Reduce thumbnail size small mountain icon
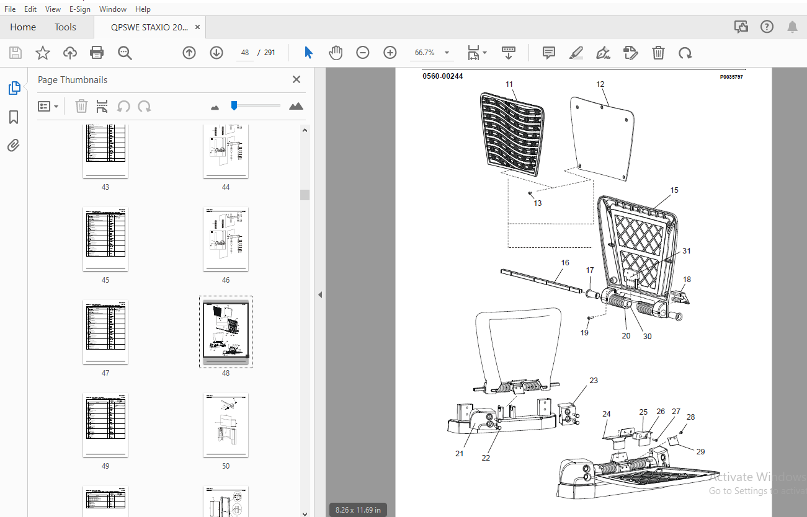This screenshot has height=517, width=807. [215, 107]
